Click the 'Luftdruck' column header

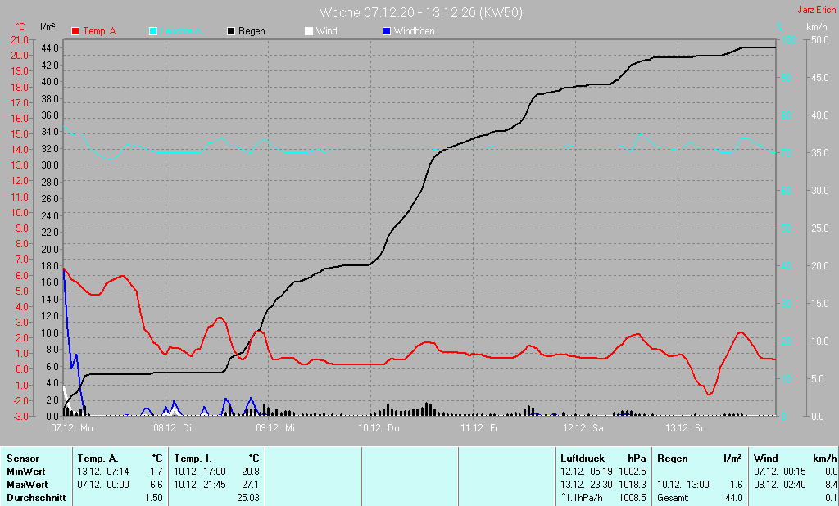583,459
